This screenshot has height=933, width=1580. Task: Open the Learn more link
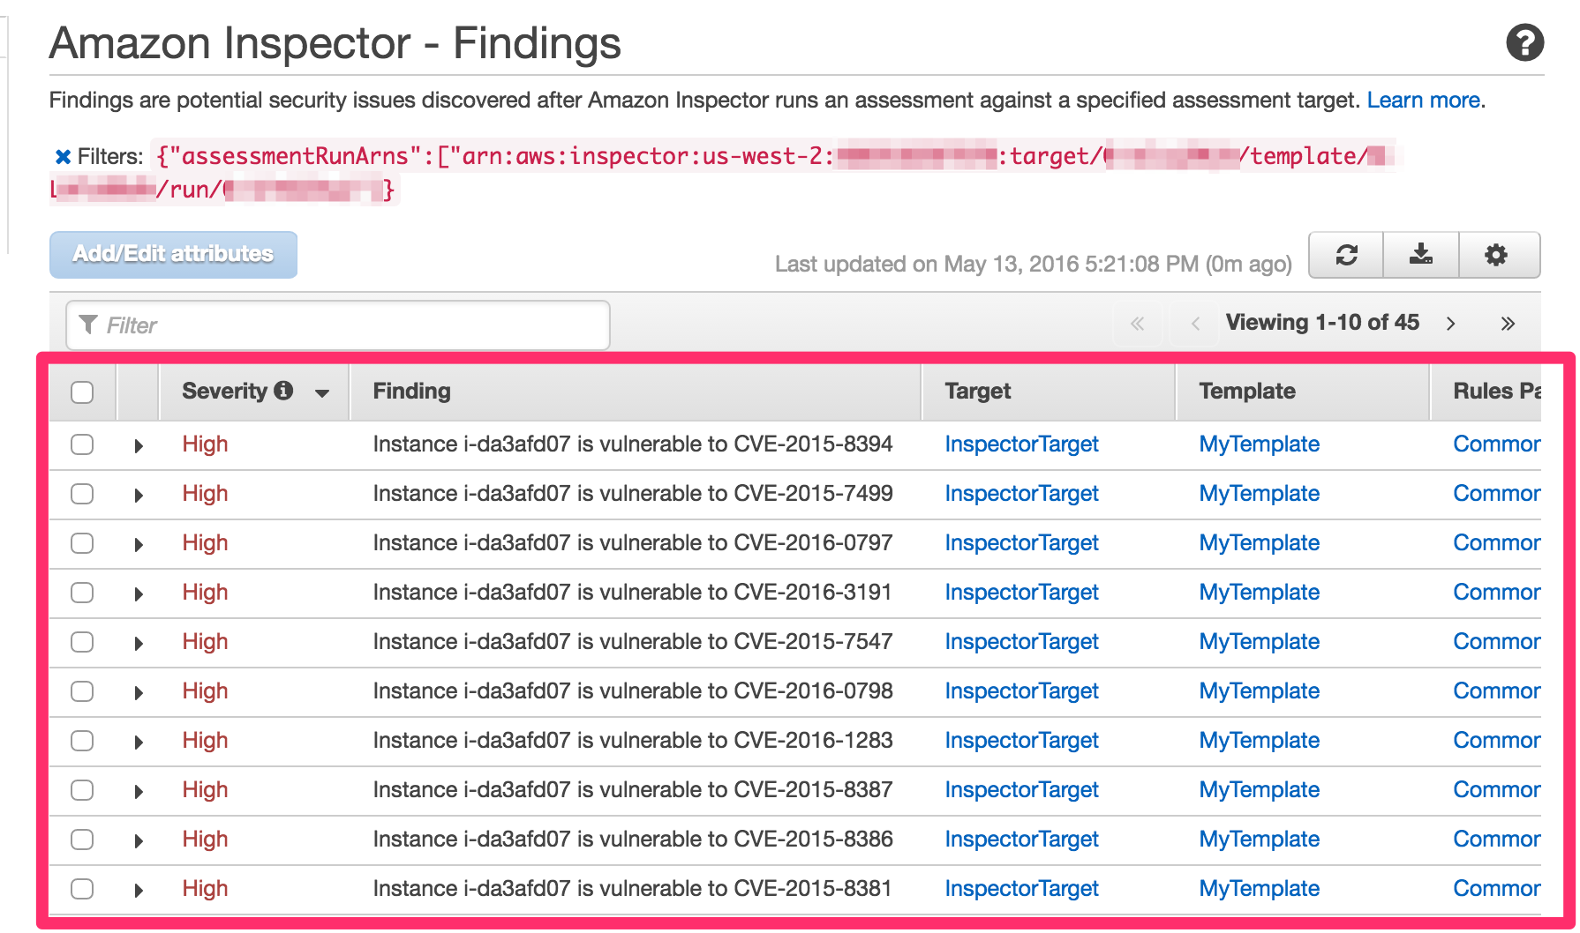coord(1423,100)
